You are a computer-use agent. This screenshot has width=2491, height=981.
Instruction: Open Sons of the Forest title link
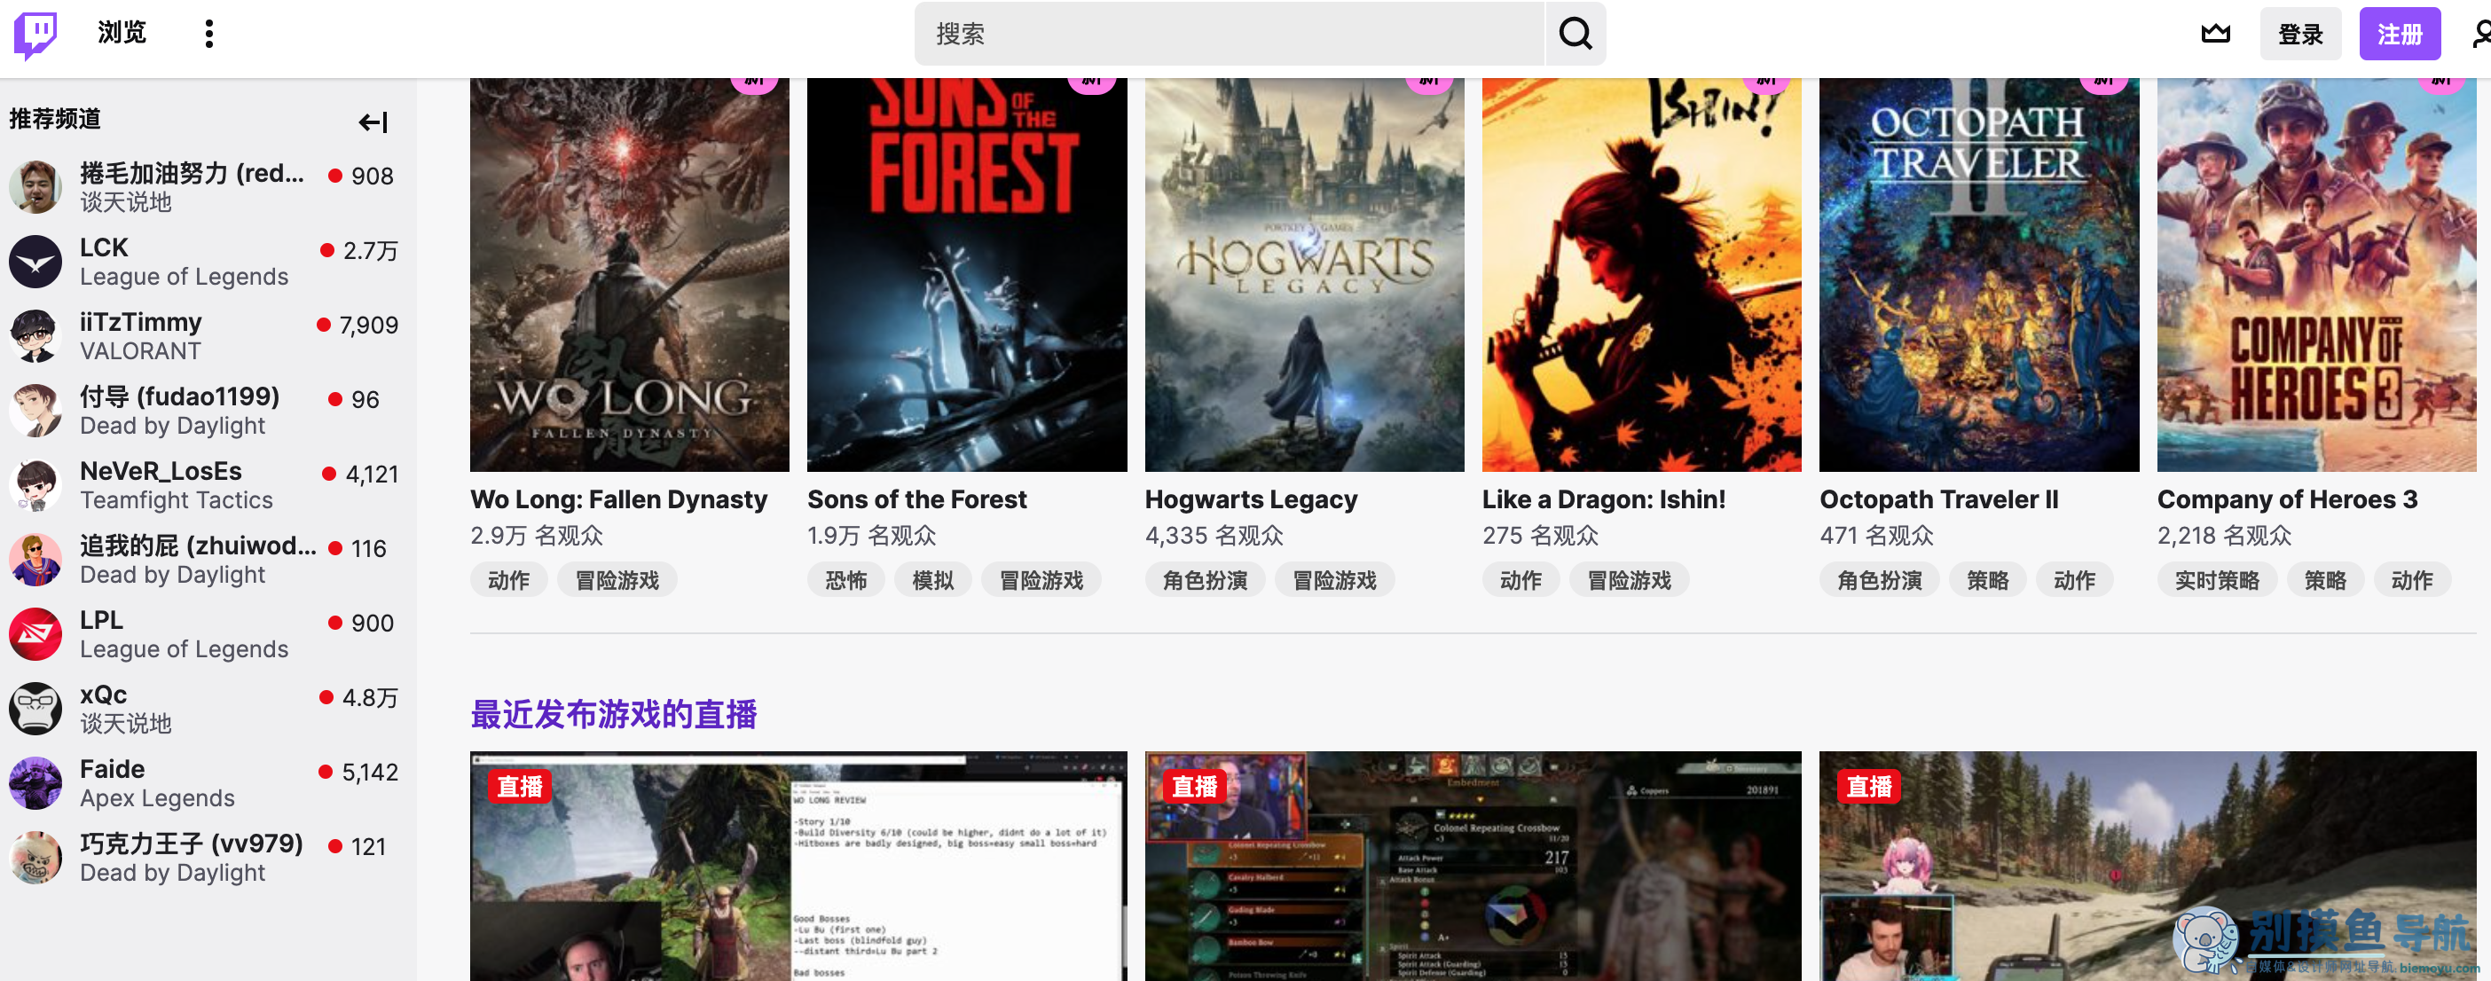(916, 499)
